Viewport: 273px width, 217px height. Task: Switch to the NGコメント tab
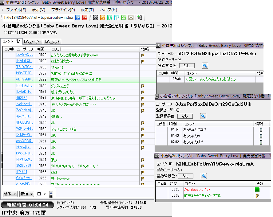pos(52,42)
